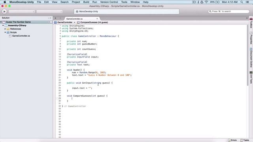
Task: Close the GameController.cs tab
Action: pyautogui.click(x=97, y=19)
